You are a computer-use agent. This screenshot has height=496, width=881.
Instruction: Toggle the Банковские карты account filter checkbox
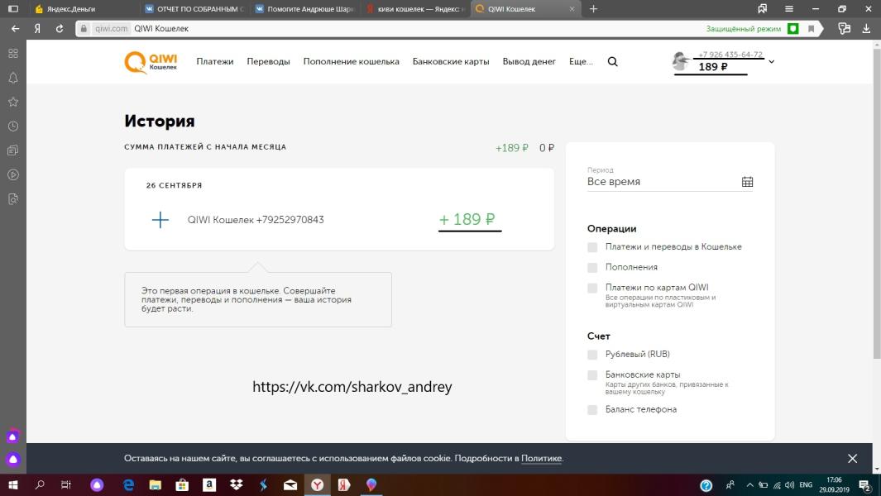point(592,375)
